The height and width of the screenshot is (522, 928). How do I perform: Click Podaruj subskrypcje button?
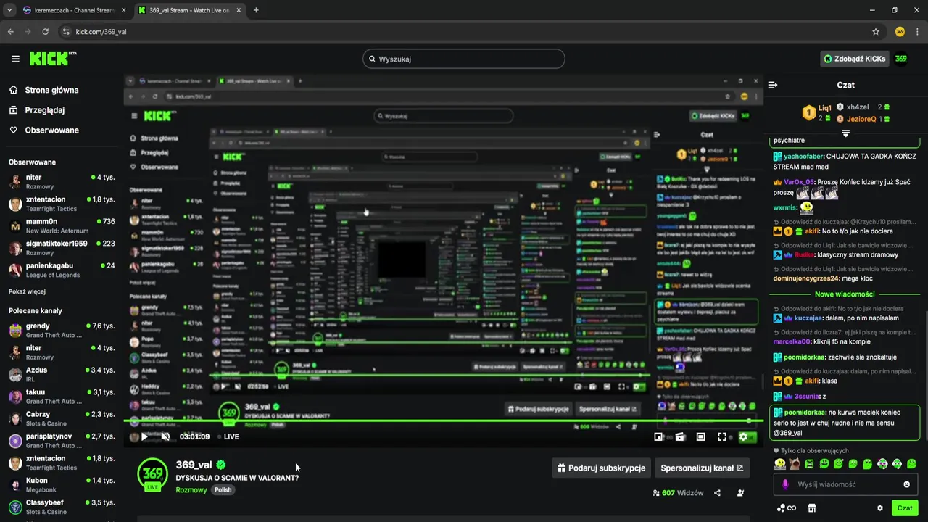click(601, 468)
